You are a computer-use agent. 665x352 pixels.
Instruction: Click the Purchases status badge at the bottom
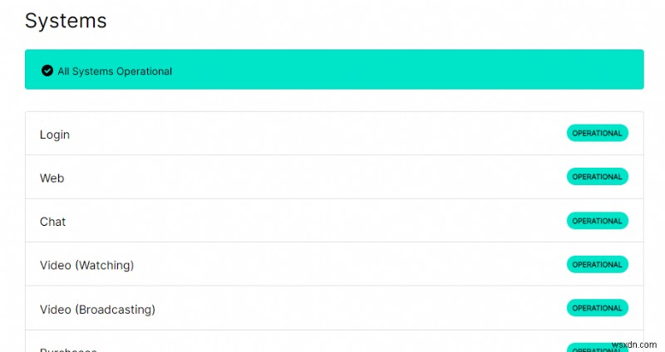point(597,348)
